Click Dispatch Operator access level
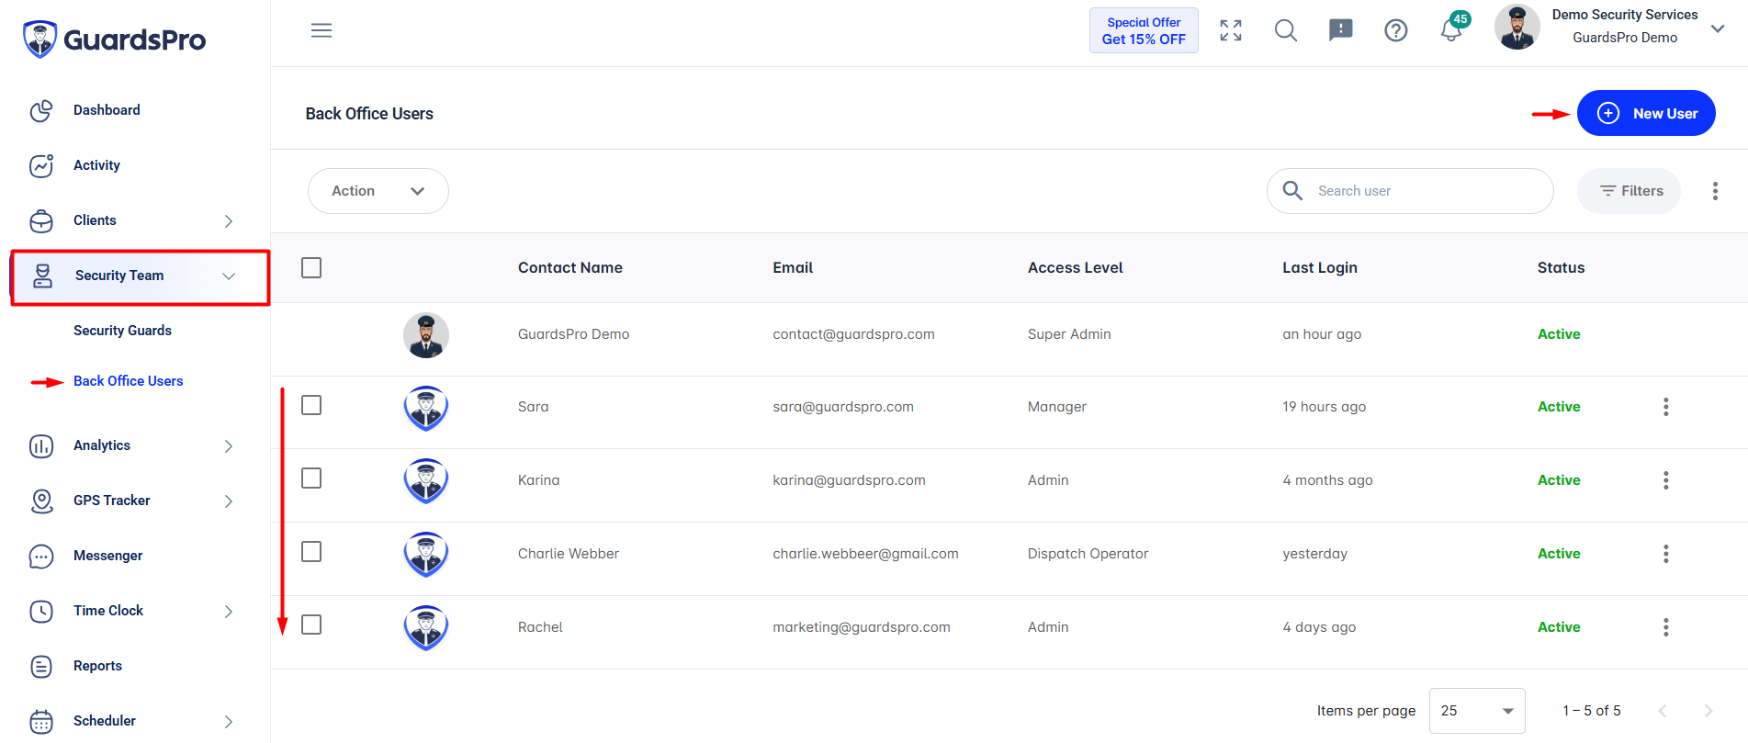The image size is (1748, 743). [x=1088, y=554]
